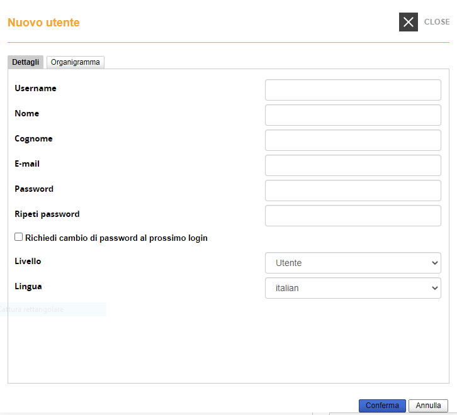This screenshot has width=457, height=415.
Task: Click the Annulla button
Action: pos(428,406)
